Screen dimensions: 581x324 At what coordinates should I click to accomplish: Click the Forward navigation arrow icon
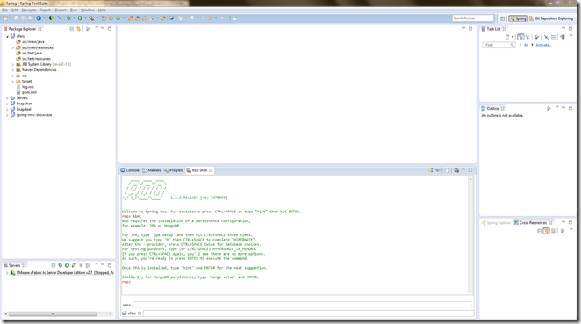[221, 18]
